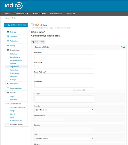Expand the Advanced options menu group

coord(16,124)
